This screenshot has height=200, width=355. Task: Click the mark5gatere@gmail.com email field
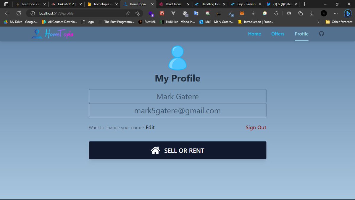click(x=177, y=110)
